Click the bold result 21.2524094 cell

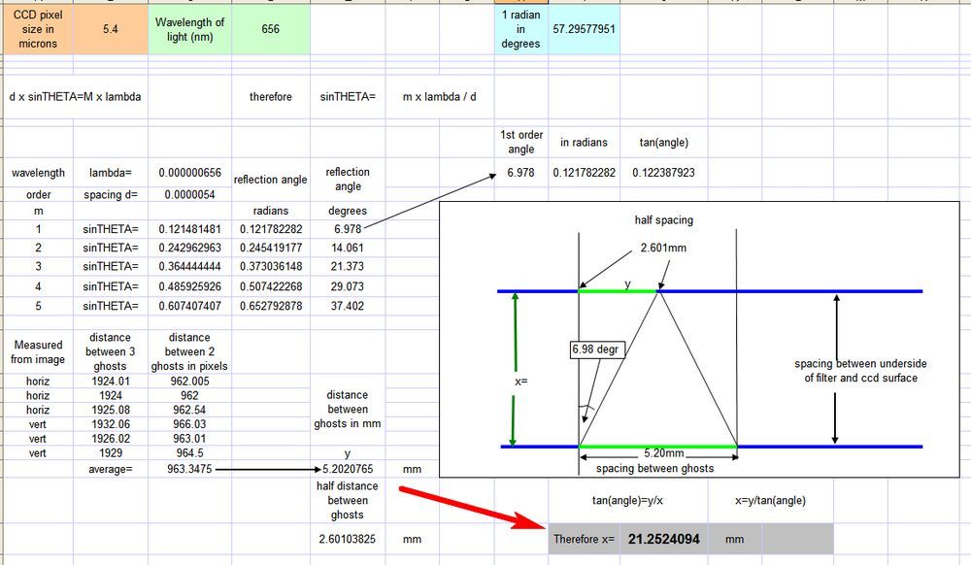663,538
